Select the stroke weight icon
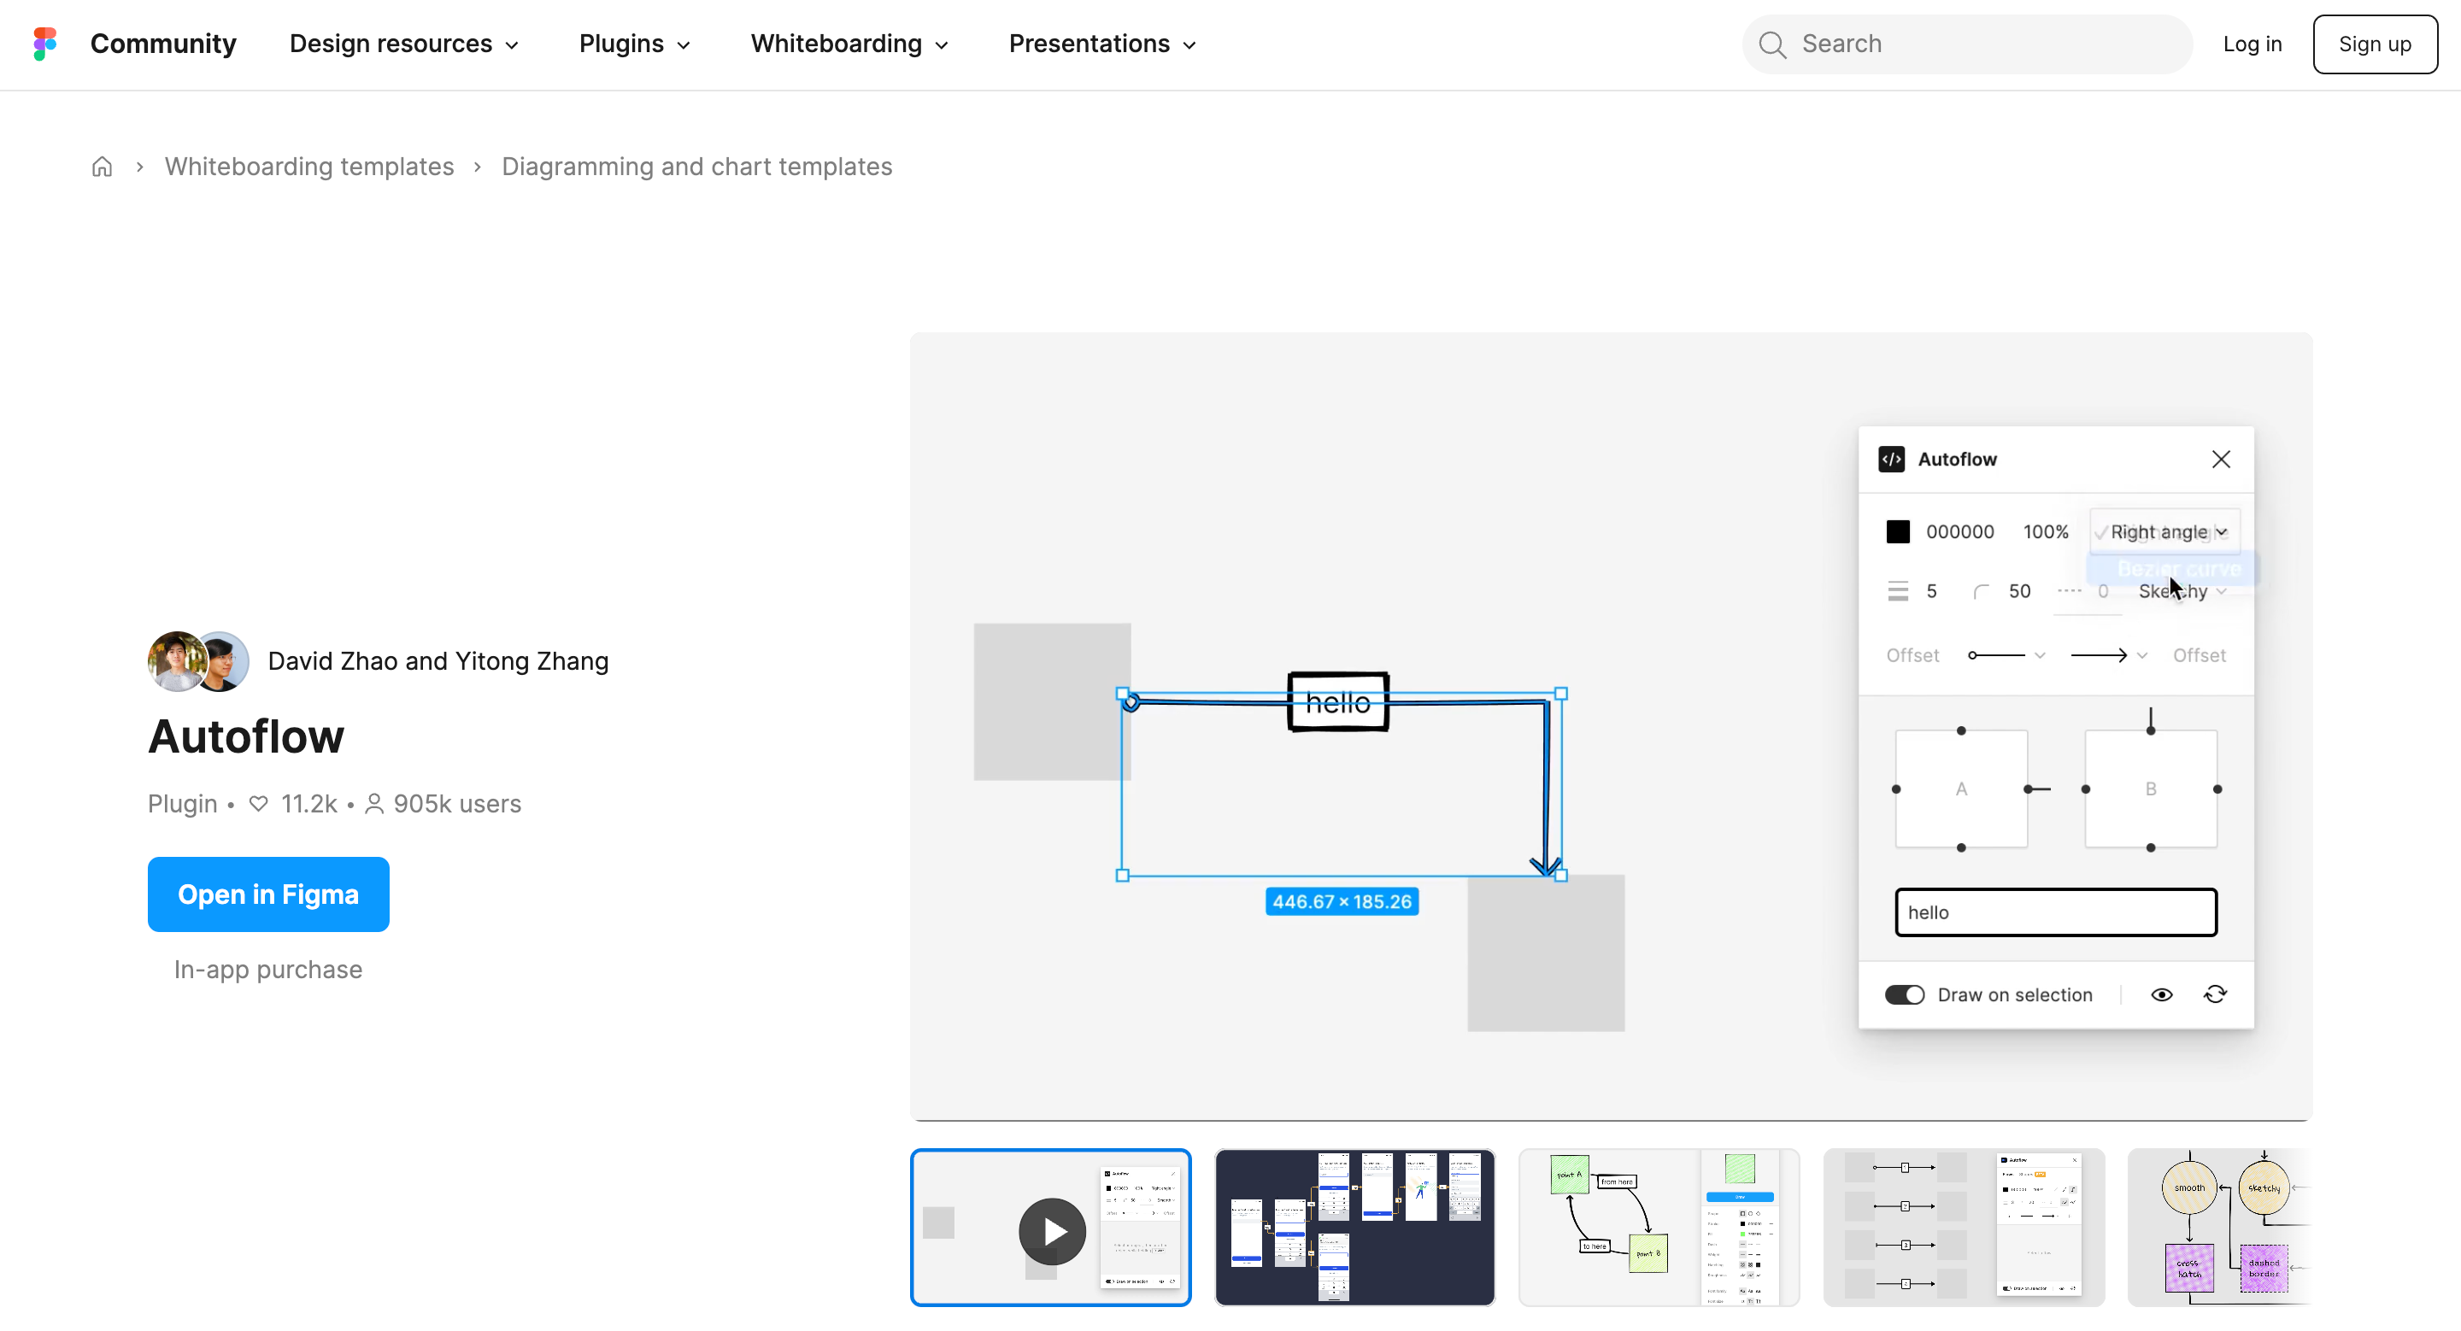Screen dimensions: 2461x1331 [x=1896, y=591]
